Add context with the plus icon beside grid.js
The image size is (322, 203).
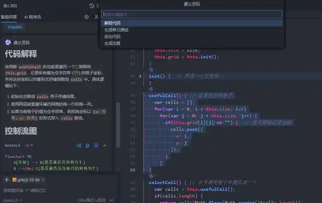click(7, 180)
